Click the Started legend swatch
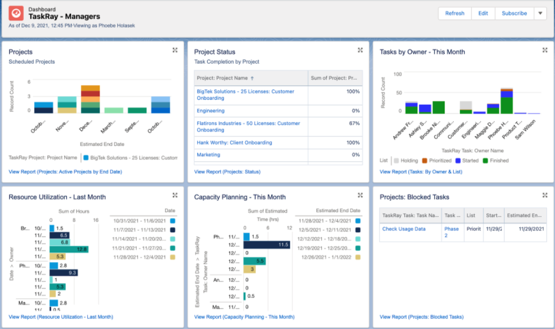555x329 pixels. [x=458, y=161]
